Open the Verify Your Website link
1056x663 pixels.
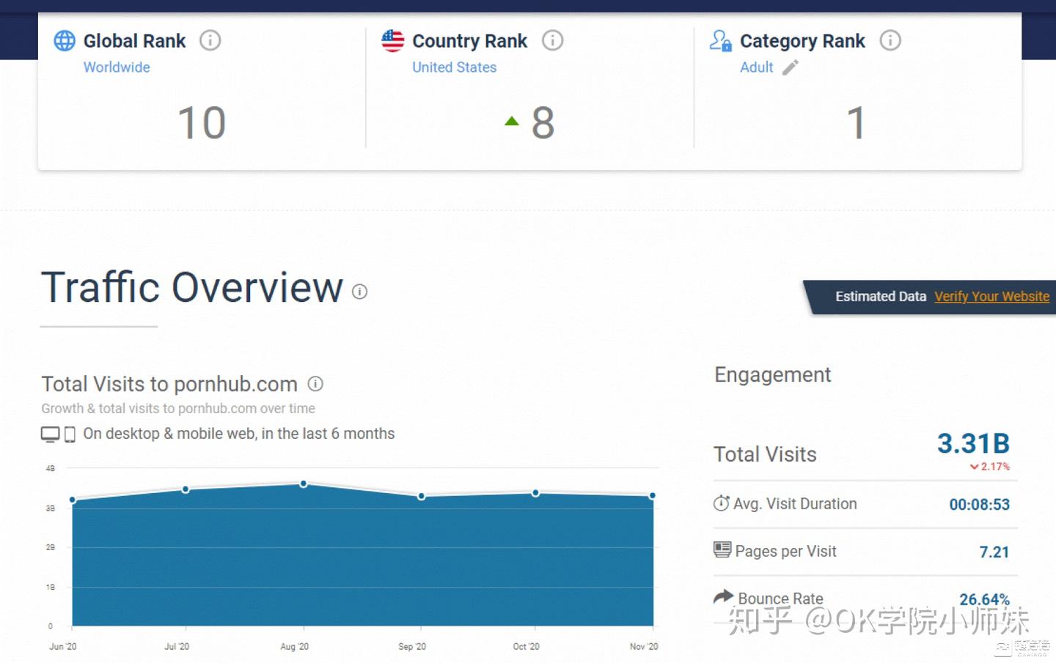(x=991, y=297)
